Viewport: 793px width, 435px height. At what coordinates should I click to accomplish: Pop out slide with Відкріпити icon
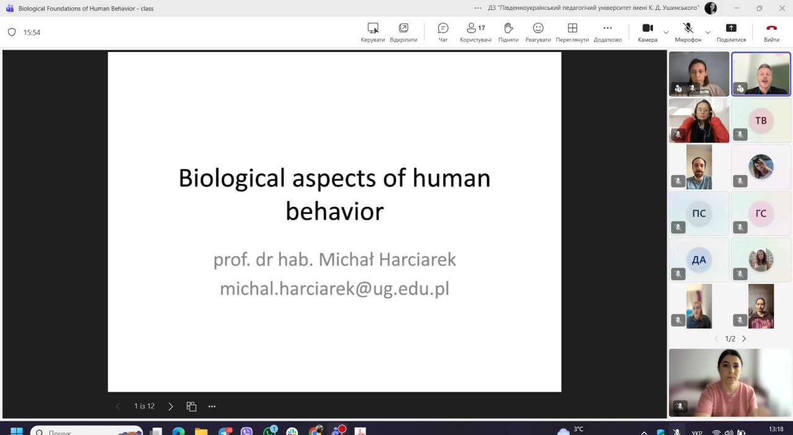click(403, 28)
